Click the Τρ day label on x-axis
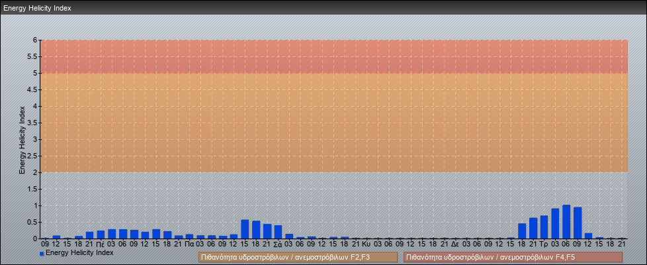This screenshot has height=265, width=647. pos(544,244)
